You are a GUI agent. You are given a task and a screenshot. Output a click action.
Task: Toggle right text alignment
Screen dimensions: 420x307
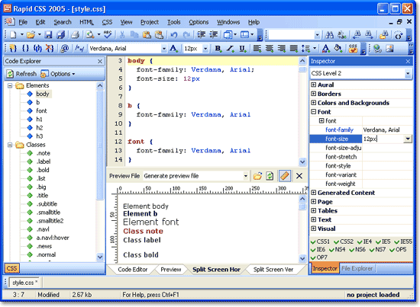click(282, 48)
